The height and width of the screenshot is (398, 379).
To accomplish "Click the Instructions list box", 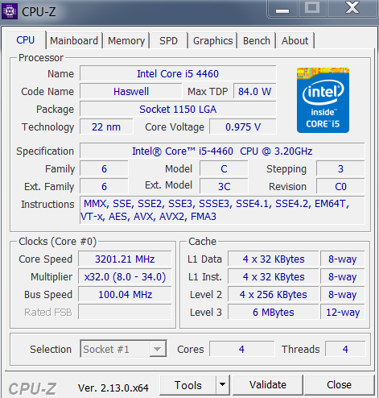I will pyautogui.click(x=222, y=210).
